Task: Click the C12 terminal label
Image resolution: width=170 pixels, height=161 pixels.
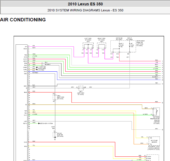Action: pyautogui.click(x=103, y=50)
